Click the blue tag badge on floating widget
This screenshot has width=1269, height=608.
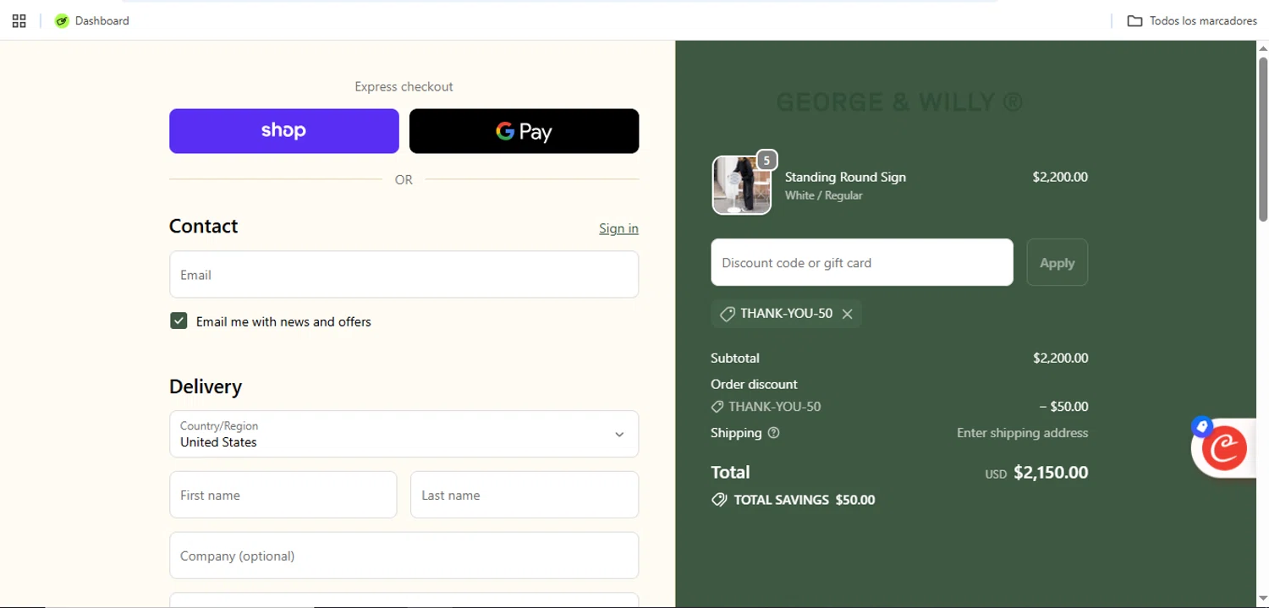point(1202,427)
